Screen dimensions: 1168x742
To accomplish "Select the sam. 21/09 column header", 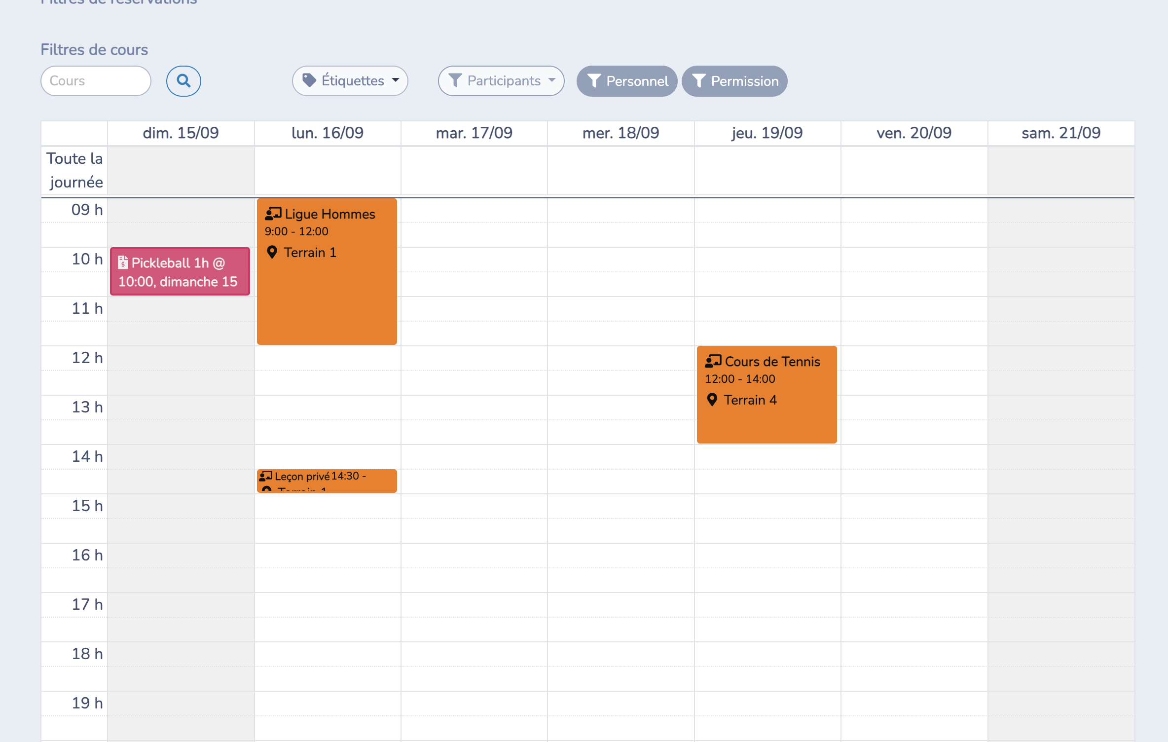I will (x=1061, y=133).
